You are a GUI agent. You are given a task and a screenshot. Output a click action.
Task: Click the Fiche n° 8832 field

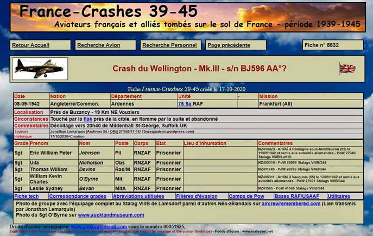click(333, 45)
